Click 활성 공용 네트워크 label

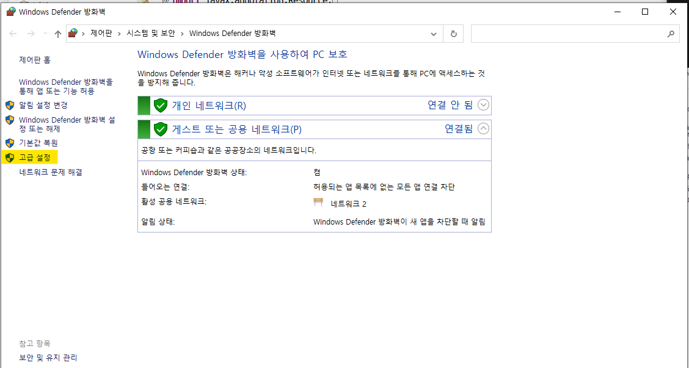pos(173,202)
